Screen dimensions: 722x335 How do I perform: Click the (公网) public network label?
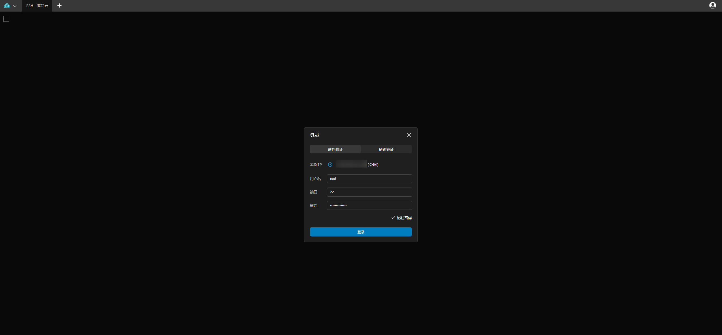[x=373, y=165]
